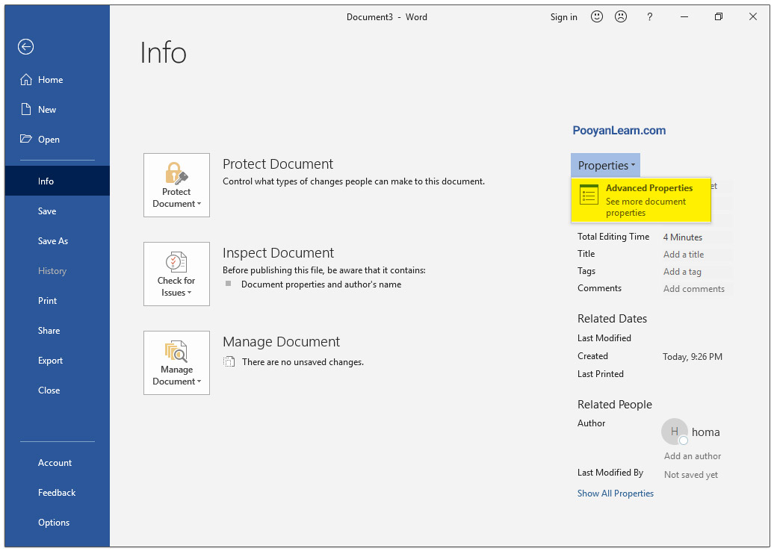Image resolution: width=774 pixels, height=551 pixels.
Task: Collapse the Properties dropdown header
Action: [605, 166]
